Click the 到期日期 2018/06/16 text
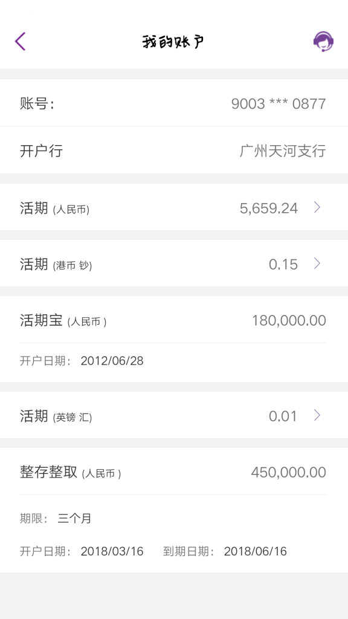 (x=225, y=551)
